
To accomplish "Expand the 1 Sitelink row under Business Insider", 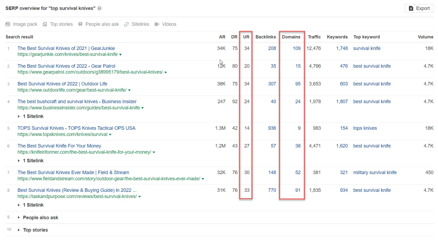I will click(33, 116).
